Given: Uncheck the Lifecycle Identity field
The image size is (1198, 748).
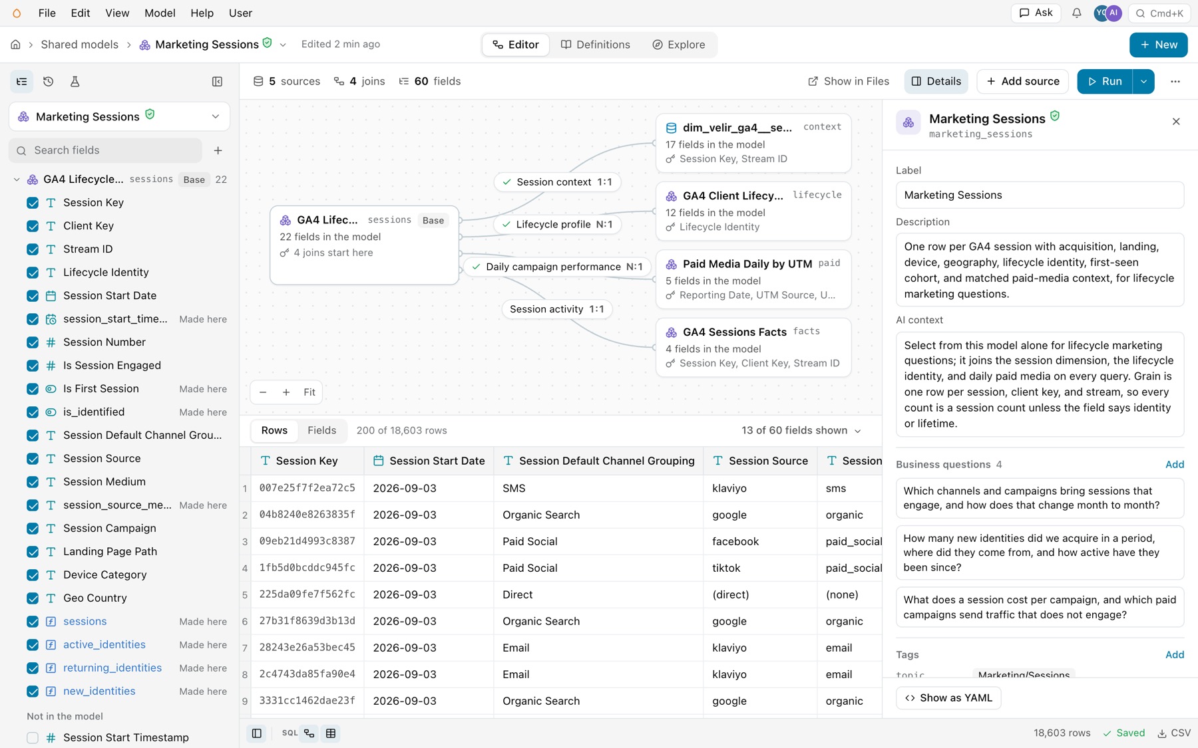Looking at the screenshot, I should click(x=33, y=273).
